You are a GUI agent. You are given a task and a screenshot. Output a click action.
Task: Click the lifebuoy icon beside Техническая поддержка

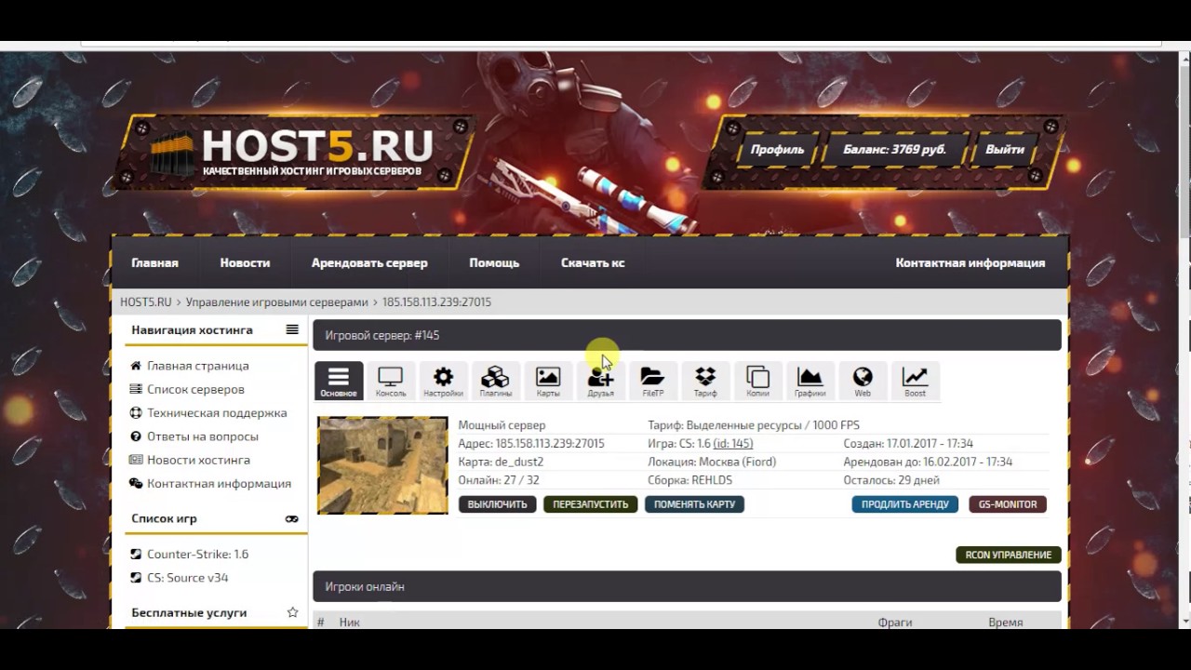(x=136, y=412)
